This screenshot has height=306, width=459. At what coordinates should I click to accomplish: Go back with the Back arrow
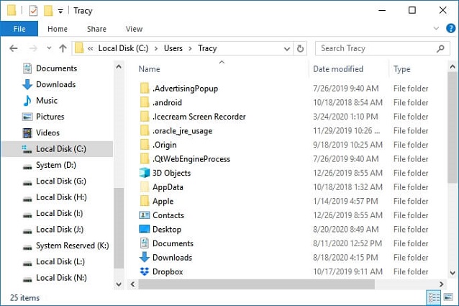[14, 48]
